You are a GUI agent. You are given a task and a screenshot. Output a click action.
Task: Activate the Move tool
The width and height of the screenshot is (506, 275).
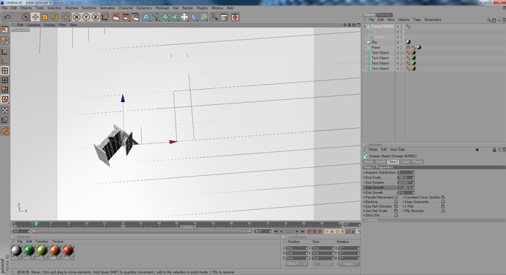point(35,17)
